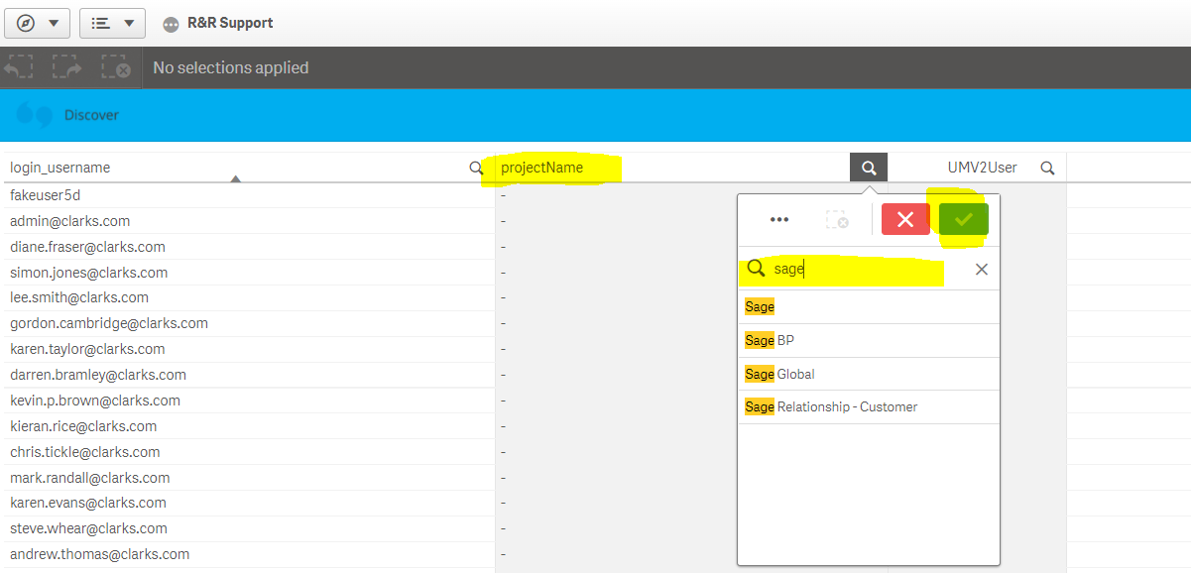Select simon.jones@clarks.com cell
Viewport: 1191px width, 573px height.
click(x=247, y=273)
